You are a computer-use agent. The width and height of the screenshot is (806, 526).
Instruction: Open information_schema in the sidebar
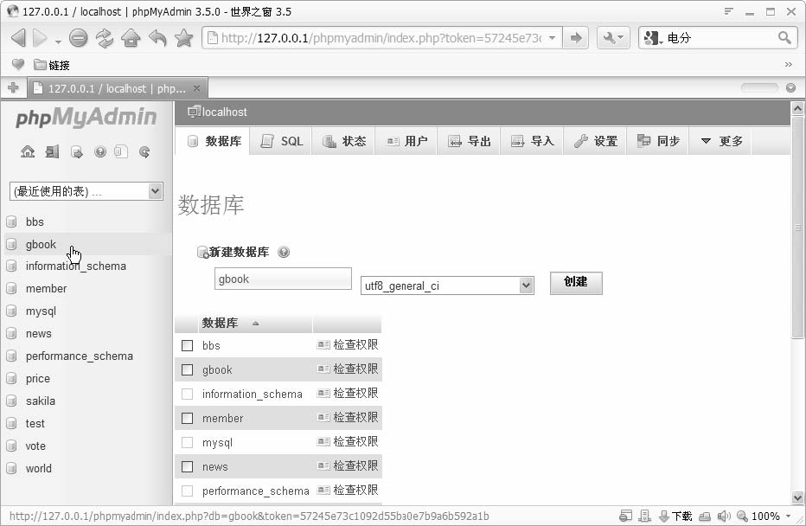[x=75, y=266]
